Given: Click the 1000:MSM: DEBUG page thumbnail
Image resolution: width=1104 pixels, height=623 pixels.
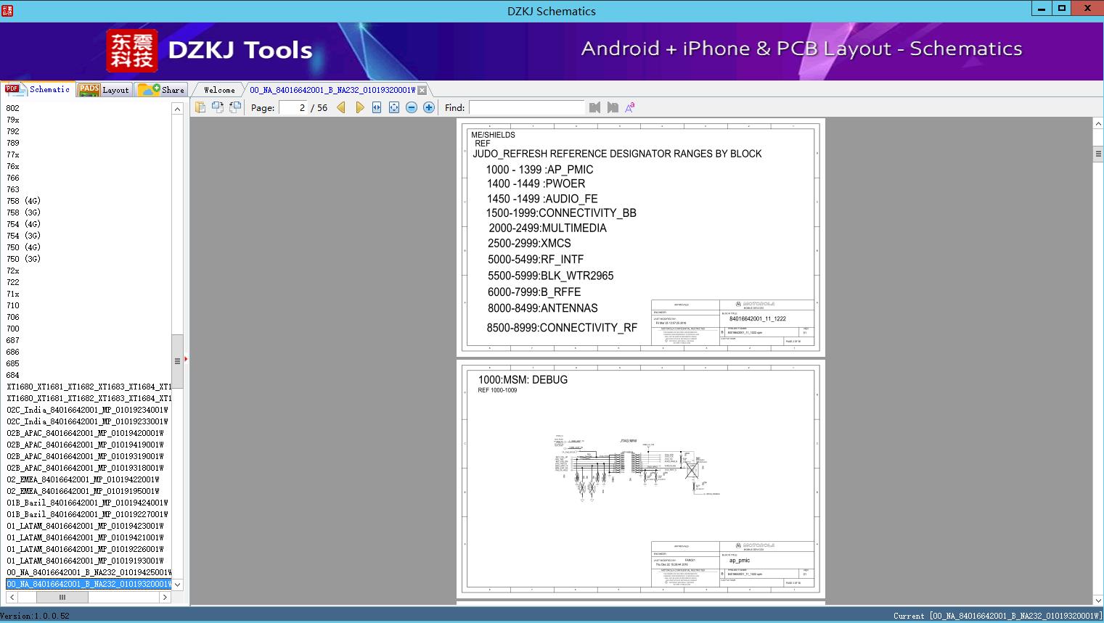Looking at the screenshot, I should click(x=641, y=479).
